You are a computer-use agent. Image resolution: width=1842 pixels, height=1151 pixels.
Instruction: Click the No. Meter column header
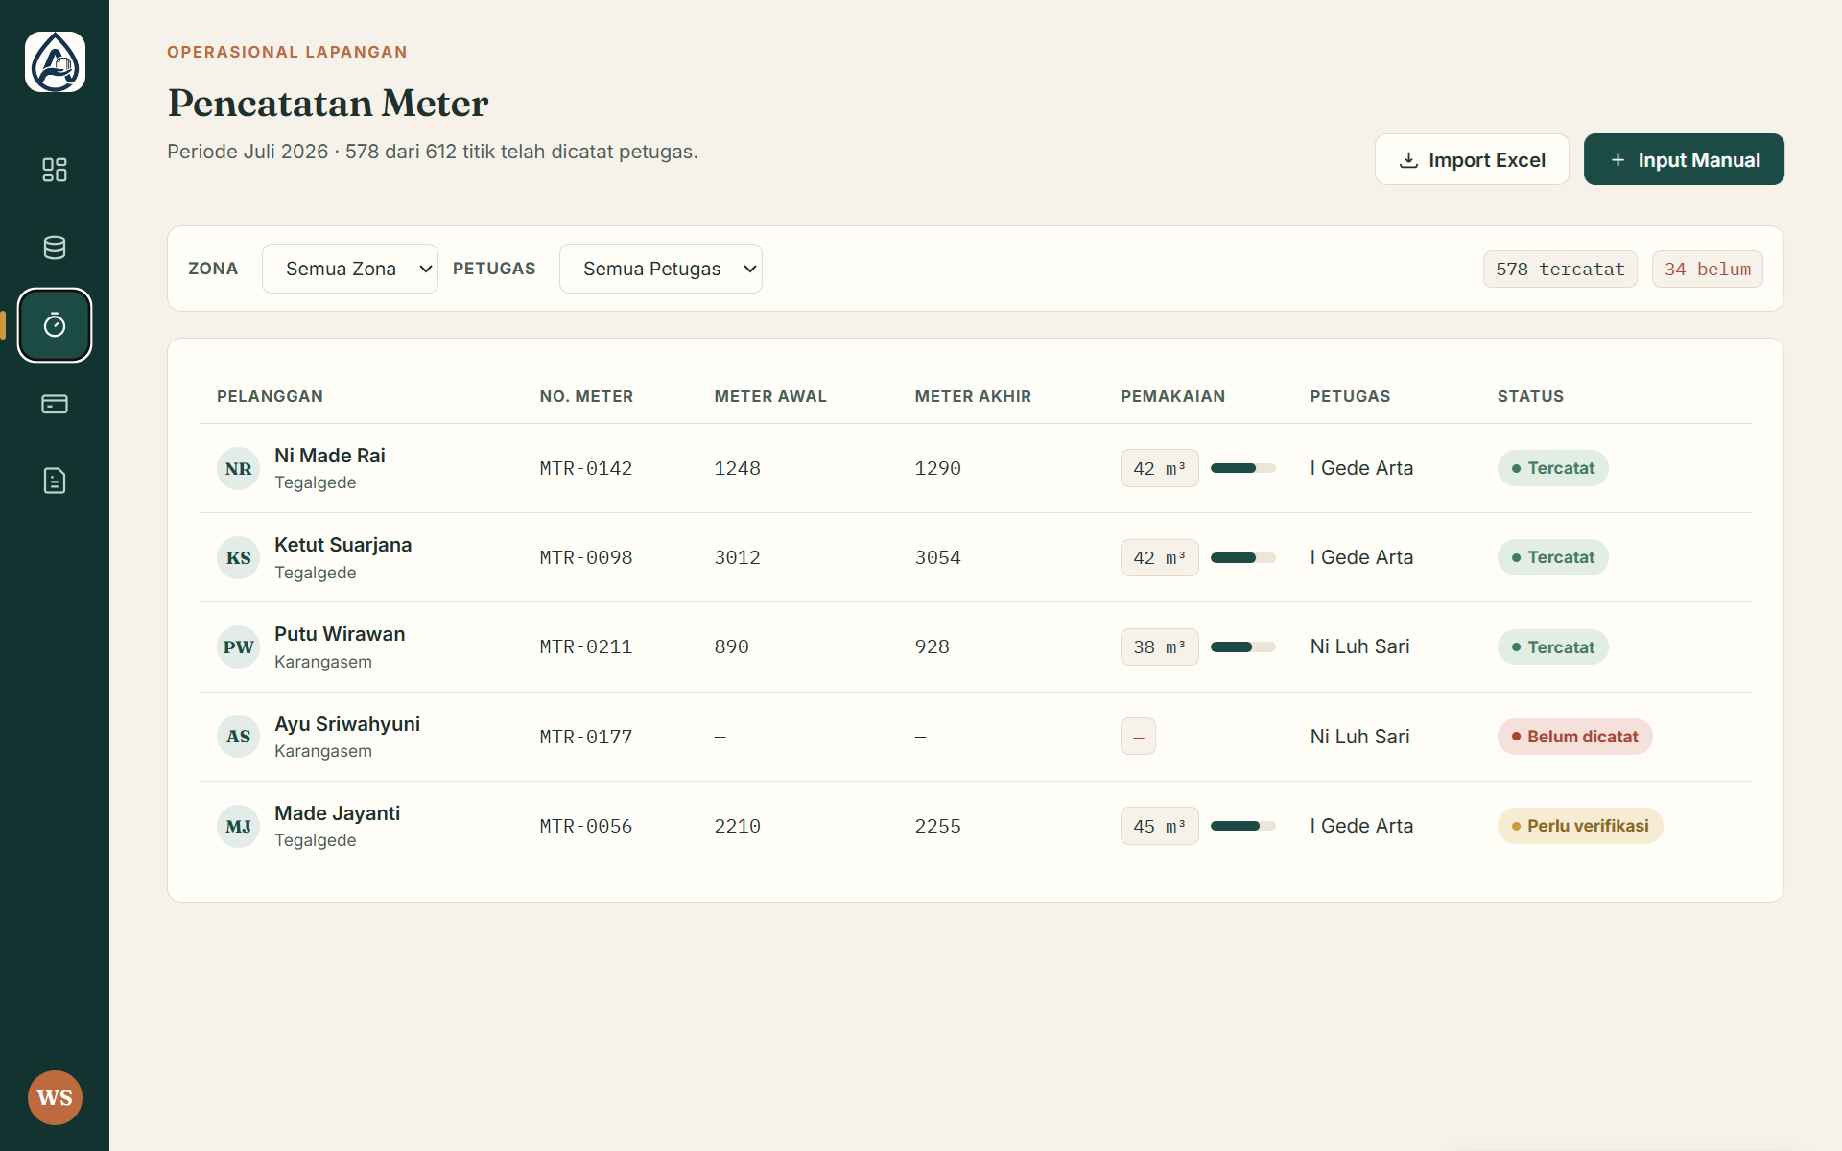click(586, 396)
